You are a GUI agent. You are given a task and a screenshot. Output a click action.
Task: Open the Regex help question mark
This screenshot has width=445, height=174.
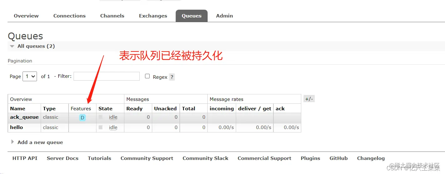(x=172, y=77)
